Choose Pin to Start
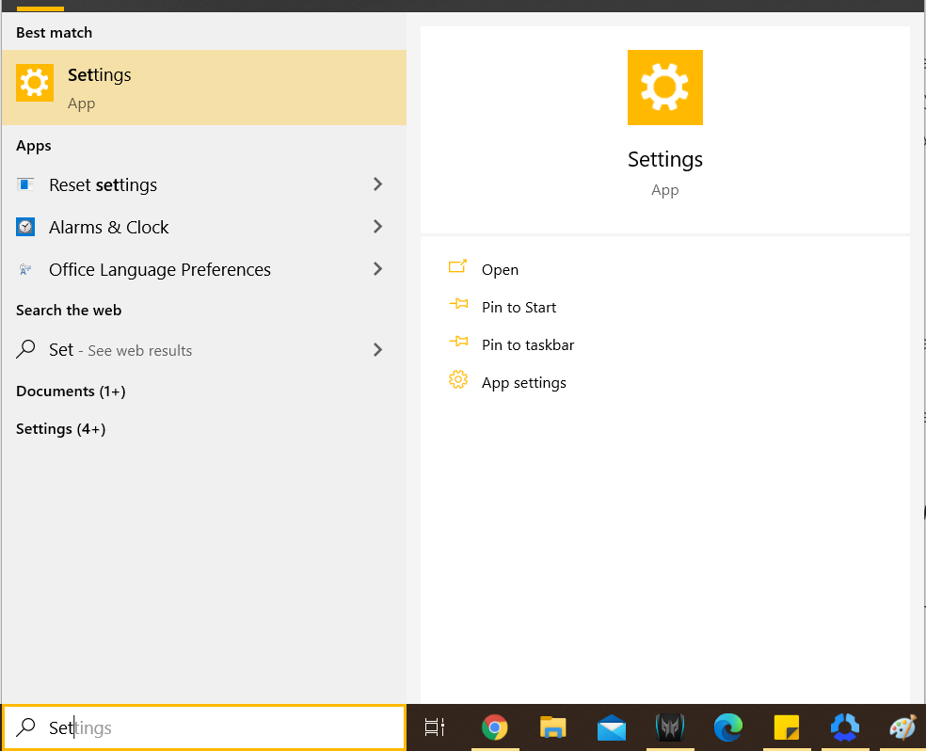The width and height of the screenshot is (926, 751). (x=519, y=308)
